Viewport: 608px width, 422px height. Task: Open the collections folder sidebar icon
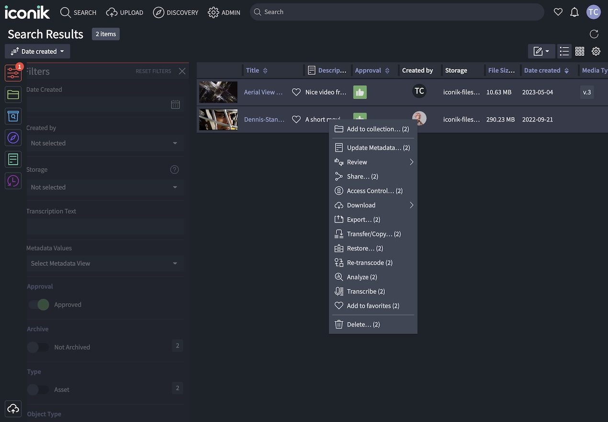tap(13, 95)
